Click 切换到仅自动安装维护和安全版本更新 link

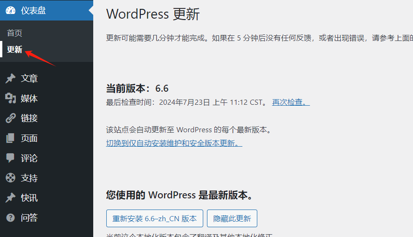[x=174, y=143]
